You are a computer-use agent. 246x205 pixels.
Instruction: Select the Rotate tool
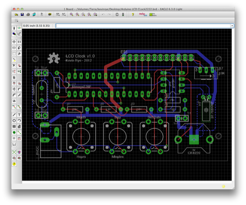tap(19, 48)
